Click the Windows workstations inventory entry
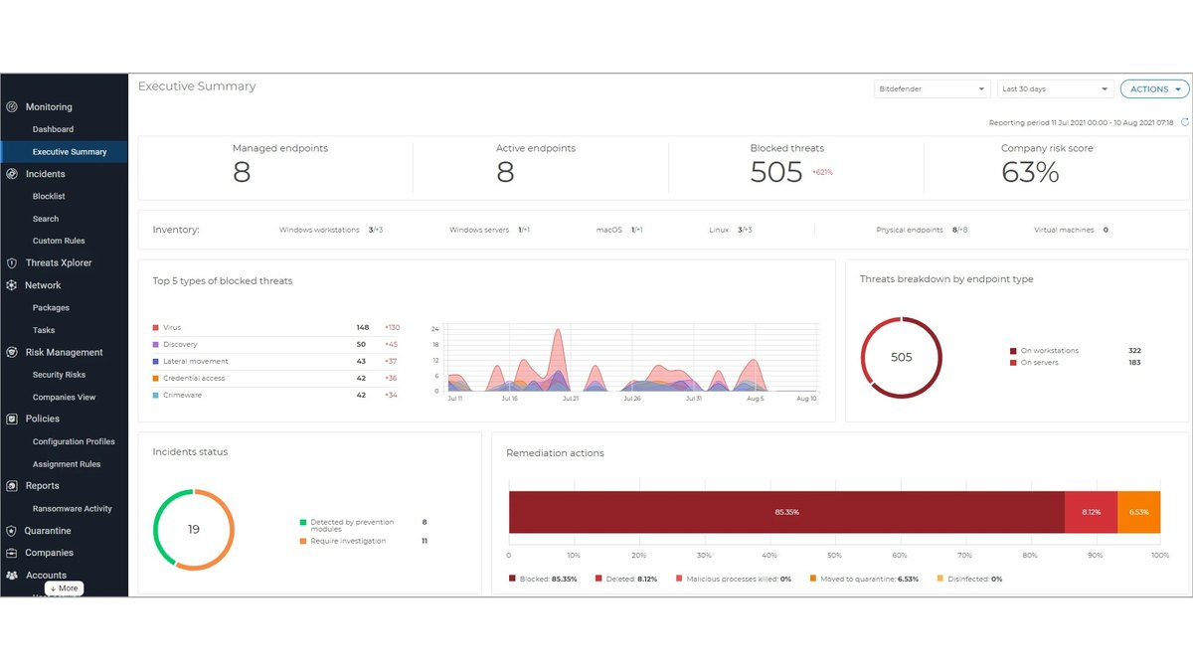The image size is (1193, 671). pyautogui.click(x=331, y=230)
